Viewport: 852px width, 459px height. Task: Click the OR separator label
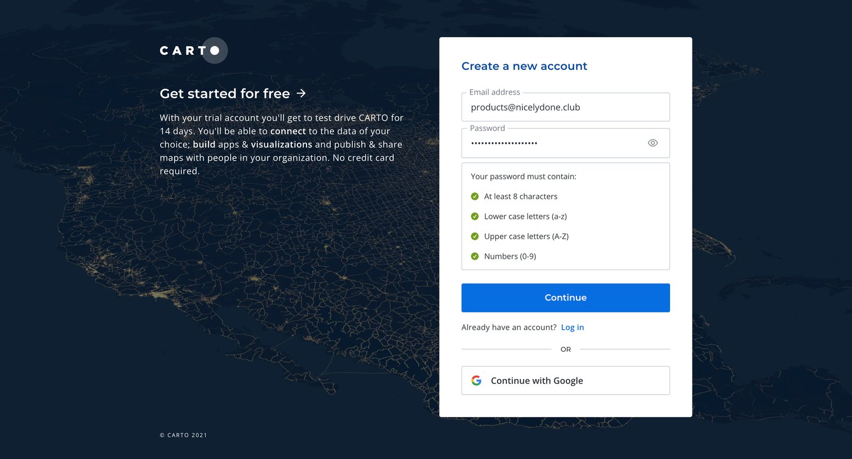[x=566, y=350]
